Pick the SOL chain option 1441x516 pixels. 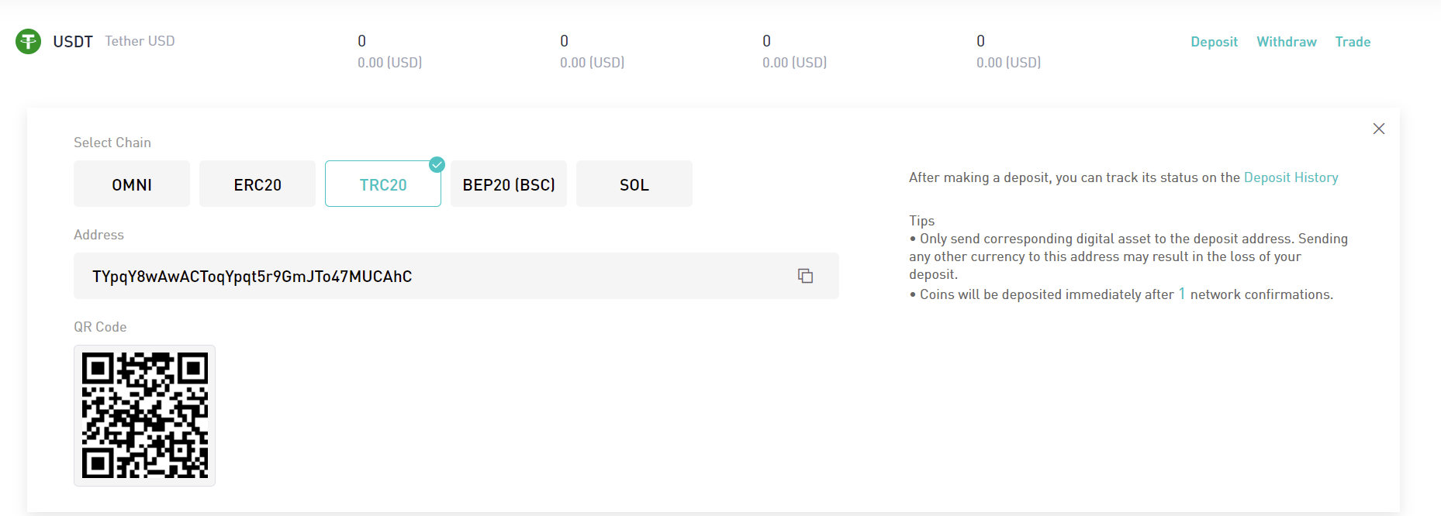point(634,184)
